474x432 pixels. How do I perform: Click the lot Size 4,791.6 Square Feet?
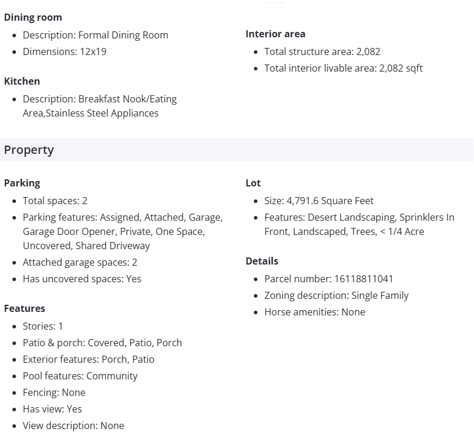point(319,201)
